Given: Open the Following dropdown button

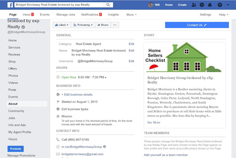Looking at the screenshot, I should [83, 25].
